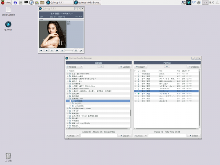Select the trash can desktop icon
The image size is (220, 165).
coord(8,157)
